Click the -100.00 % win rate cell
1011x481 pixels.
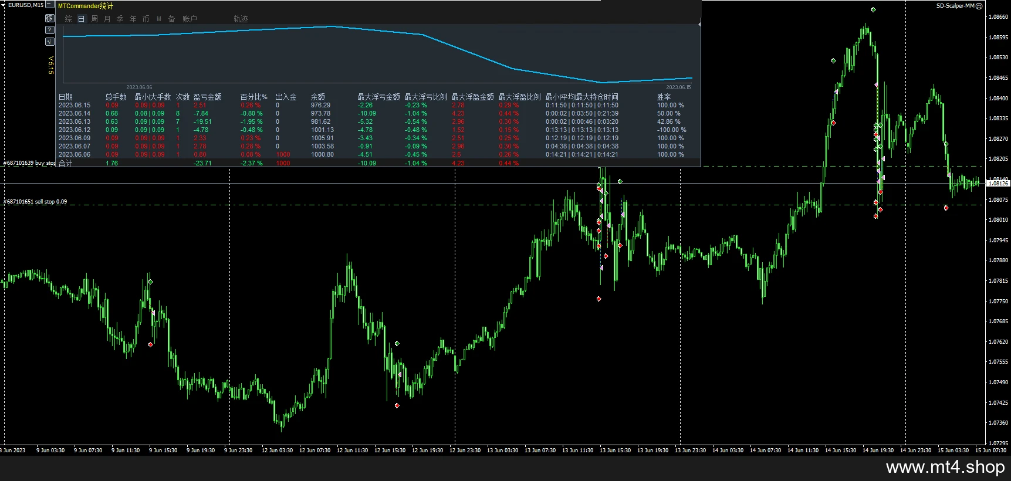tap(671, 130)
